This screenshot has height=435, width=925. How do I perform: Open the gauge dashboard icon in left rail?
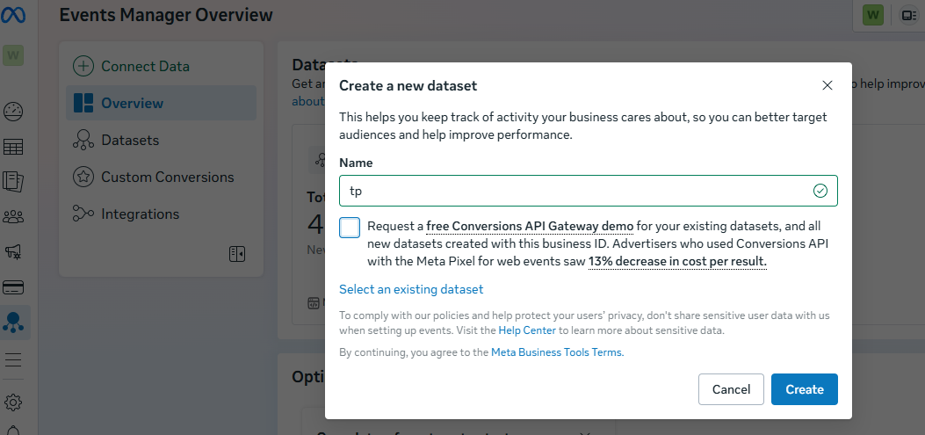13,112
